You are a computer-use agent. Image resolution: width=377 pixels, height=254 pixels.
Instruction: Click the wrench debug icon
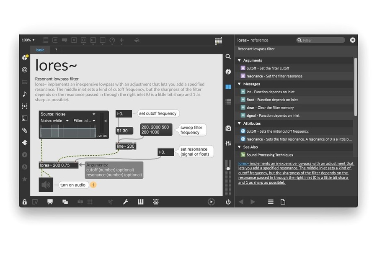click(126, 202)
